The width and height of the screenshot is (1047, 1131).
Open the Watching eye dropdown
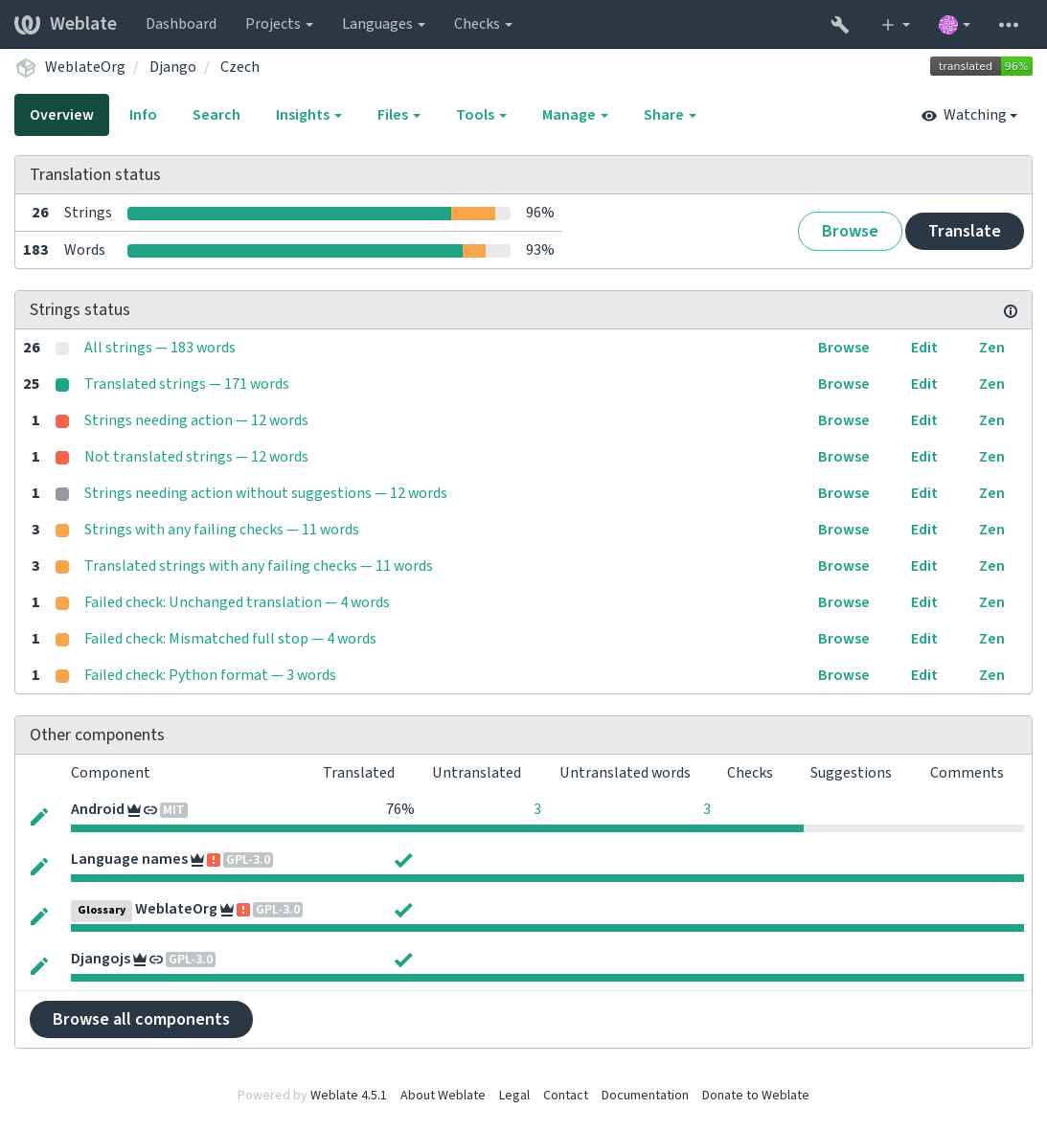coord(969,116)
